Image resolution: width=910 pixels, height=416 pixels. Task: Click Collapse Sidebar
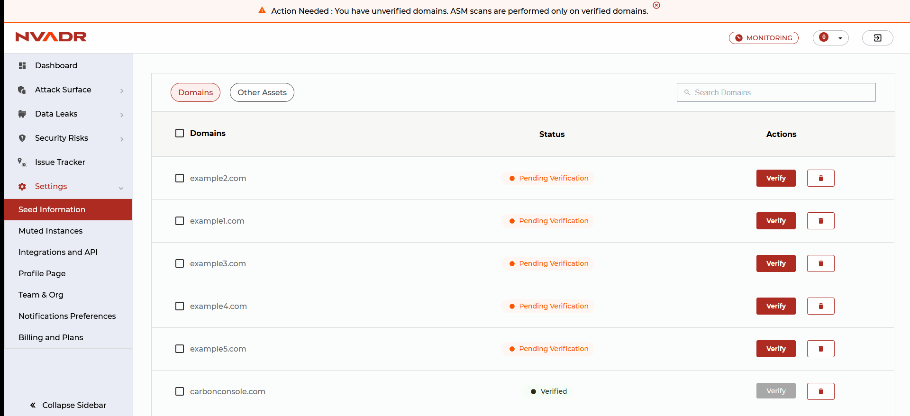point(68,405)
